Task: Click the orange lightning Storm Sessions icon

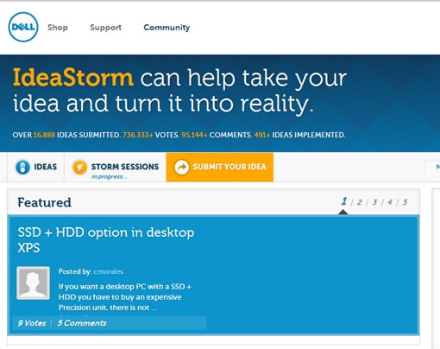Action: 79,168
